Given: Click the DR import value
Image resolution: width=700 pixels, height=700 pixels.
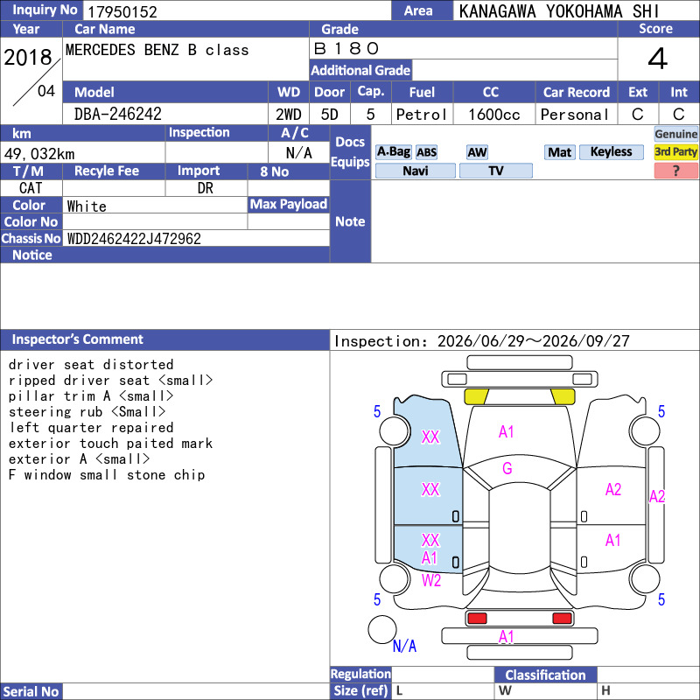Looking at the screenshot, I should (x=206, y=188).
